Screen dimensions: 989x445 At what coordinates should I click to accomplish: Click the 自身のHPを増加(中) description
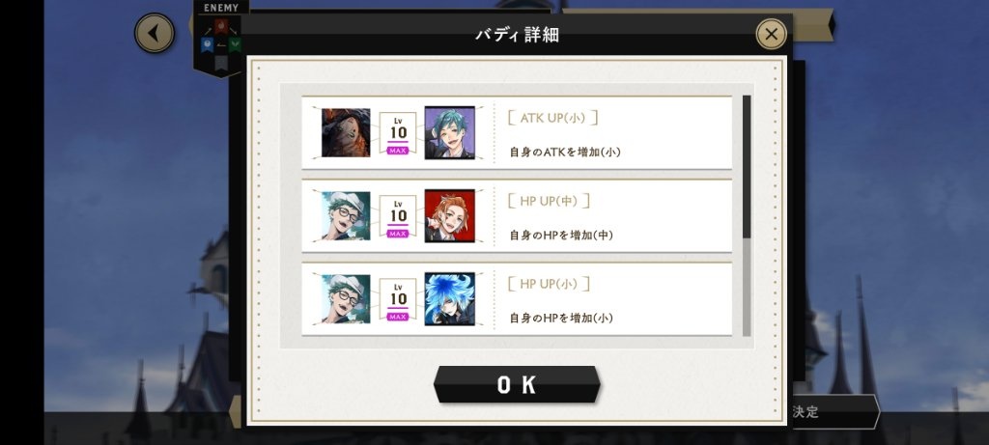click(x=561, y=236)
